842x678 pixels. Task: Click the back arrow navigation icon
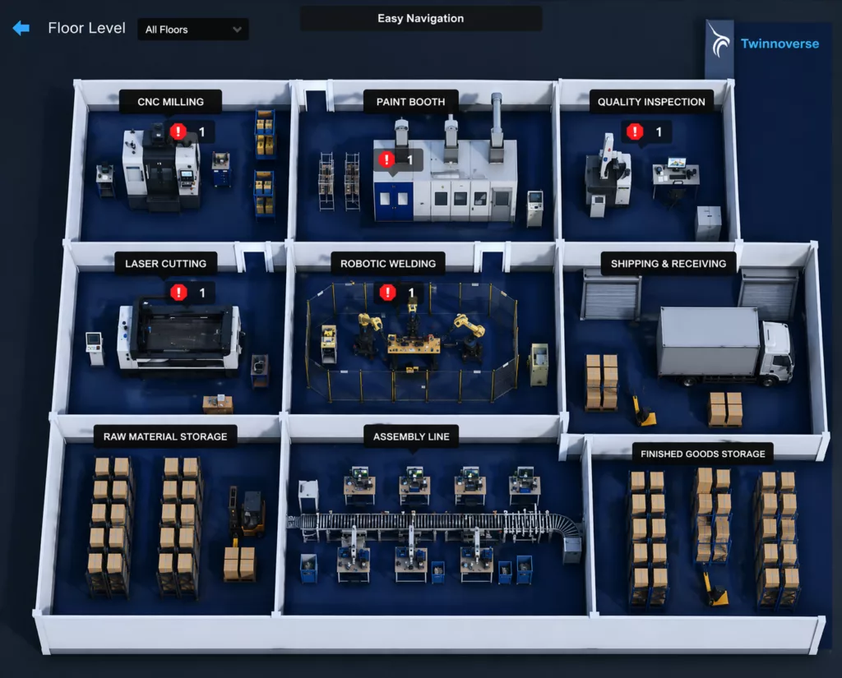pyautogui.click(x=20, y=29)
